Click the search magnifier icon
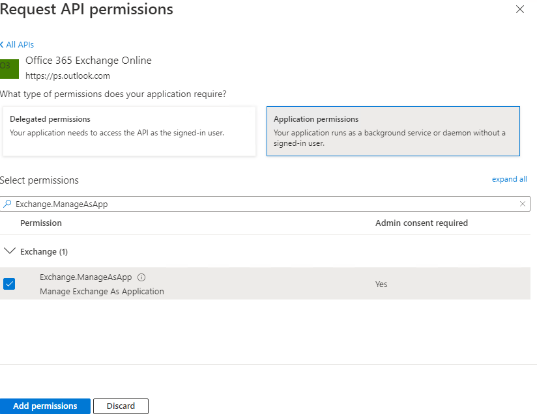537x418 pixels. [8, 203]
